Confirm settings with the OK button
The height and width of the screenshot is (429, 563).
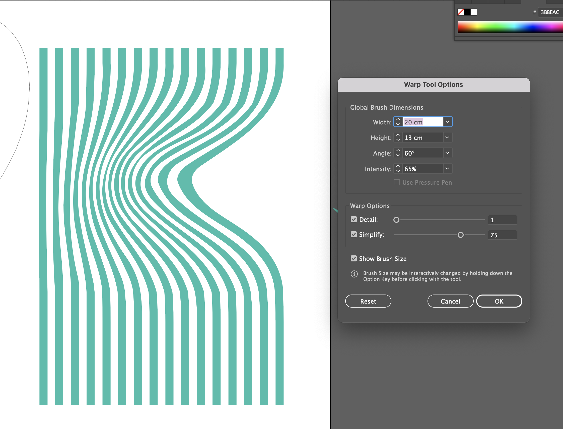(499, 301)
